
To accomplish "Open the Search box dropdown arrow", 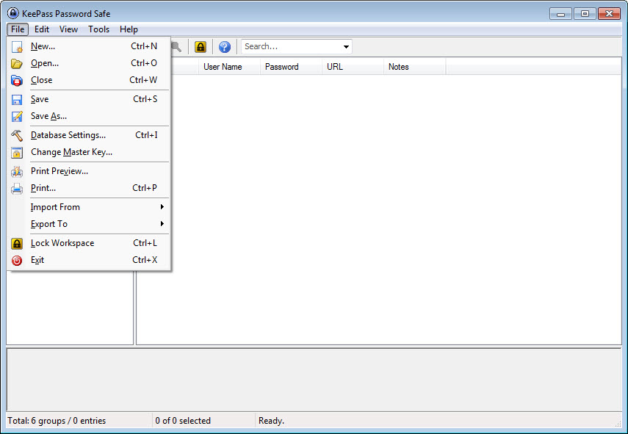I will (346, 47).
